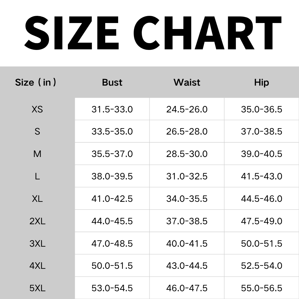
Task: Click the XL waist cell 34.0-35.5
Action: click(x=187, y=199)
